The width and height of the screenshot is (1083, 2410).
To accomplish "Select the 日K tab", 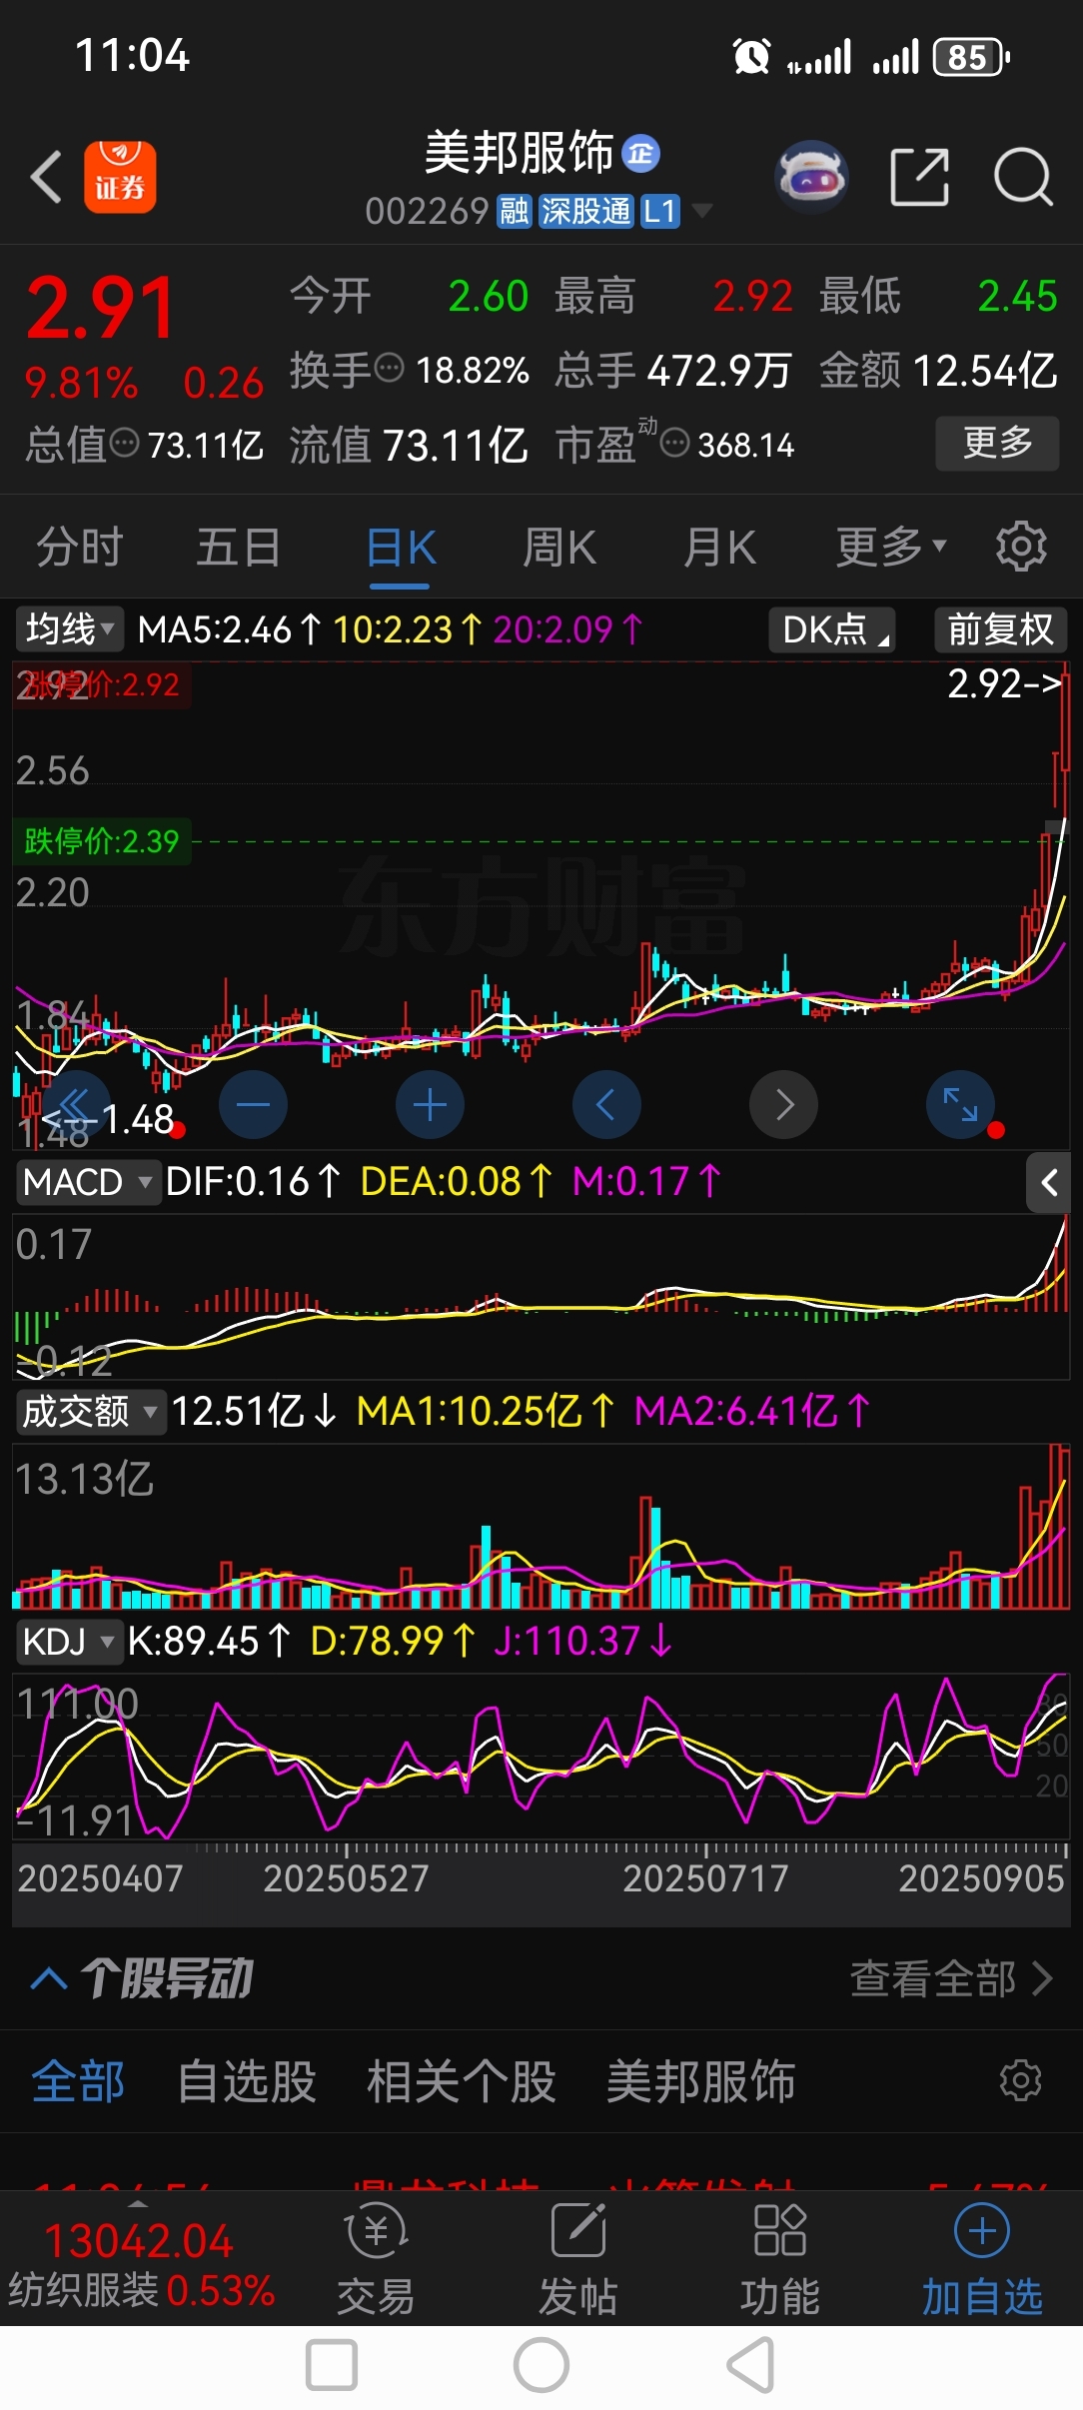I will [401, 548].
